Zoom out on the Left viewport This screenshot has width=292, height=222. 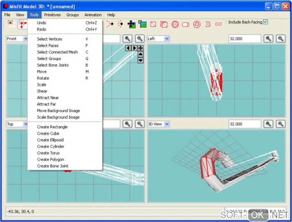click(281, 39)
